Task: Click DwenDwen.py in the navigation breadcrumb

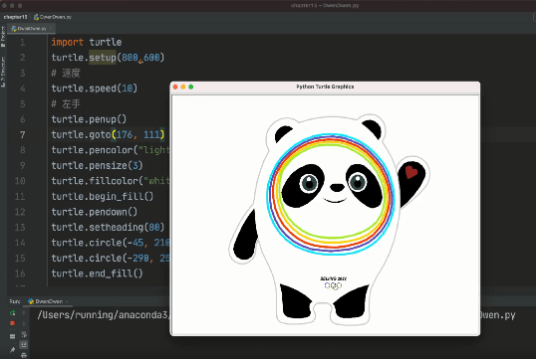Action: (x=53, y=17)
